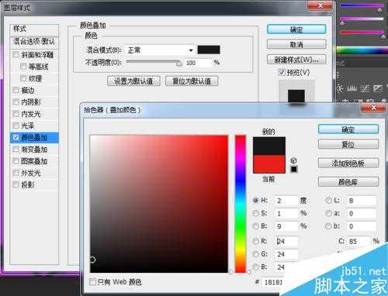Add Levels adjustment in Adjustments panel

click(x=352, y=89)
